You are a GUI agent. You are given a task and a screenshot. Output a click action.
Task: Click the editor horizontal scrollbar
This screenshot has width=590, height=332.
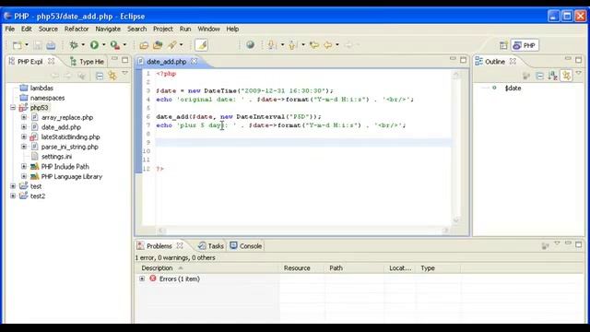[x=303, y=230]
